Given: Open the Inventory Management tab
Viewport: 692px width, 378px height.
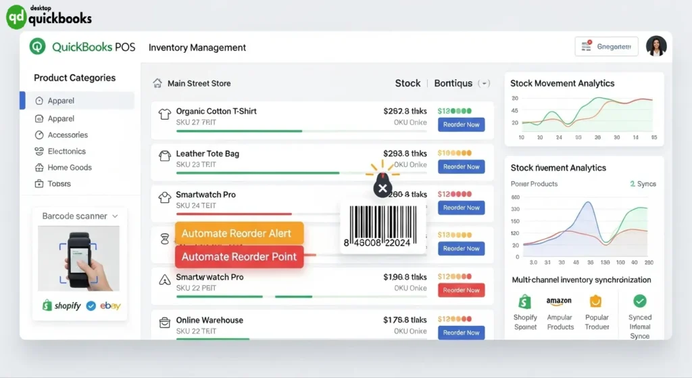Looking at the screenshot, I should pyautogui.click(x=197, y=47).
